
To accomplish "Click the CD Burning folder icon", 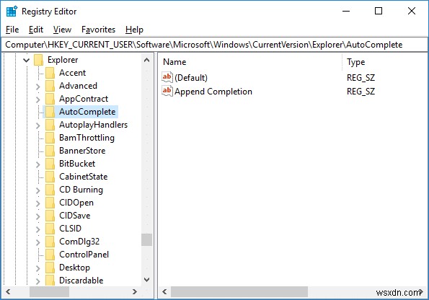I will point(50,190).
